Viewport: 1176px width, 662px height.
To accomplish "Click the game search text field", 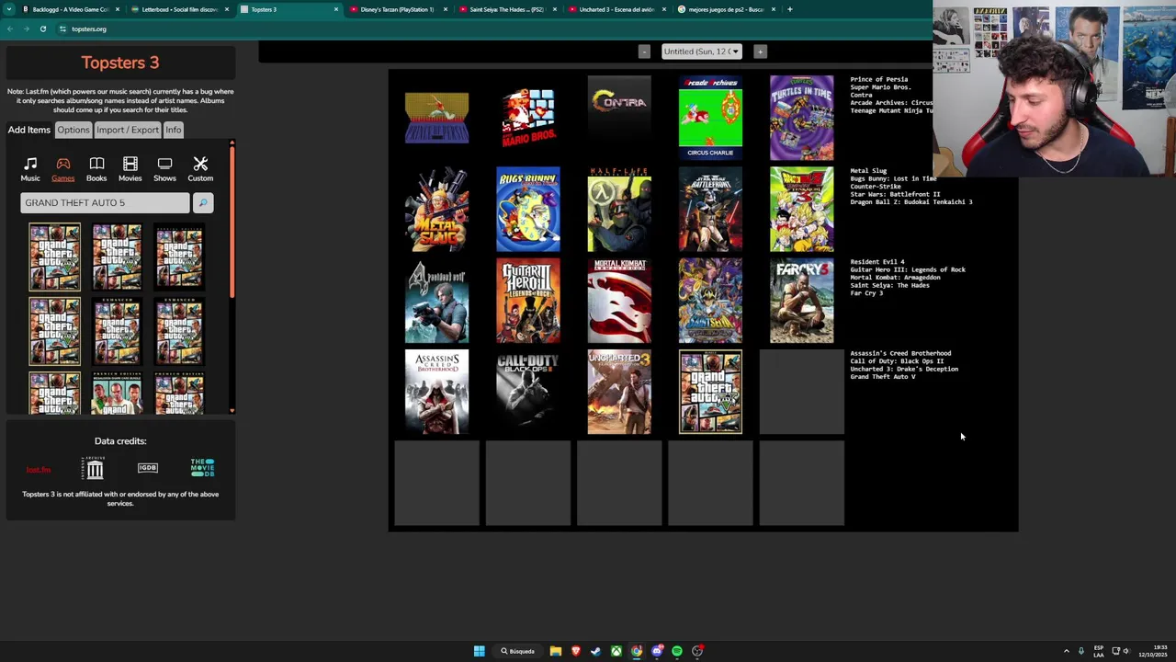I will [x=106, y=202].
